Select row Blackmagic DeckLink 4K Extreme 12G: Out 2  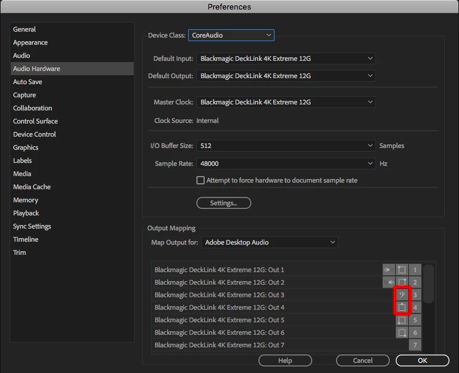point(287,282)
